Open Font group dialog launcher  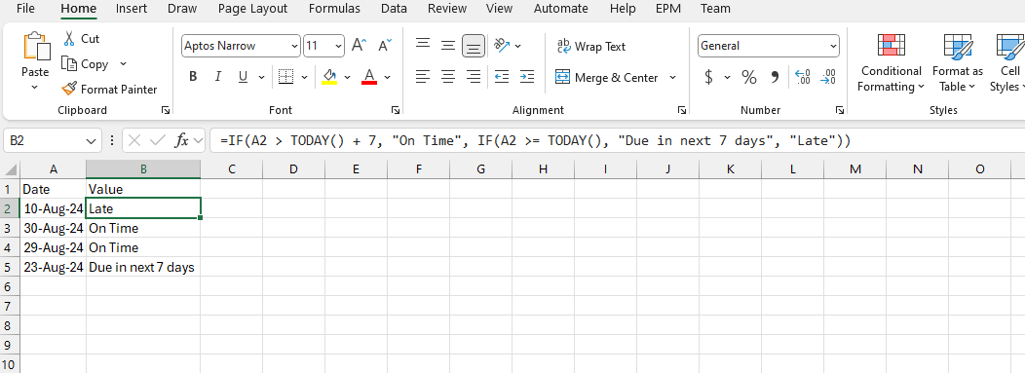coord(395,110)
